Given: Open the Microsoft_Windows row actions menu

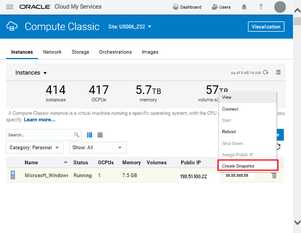Looking at the screenshot, I should [x=274, y=176].
